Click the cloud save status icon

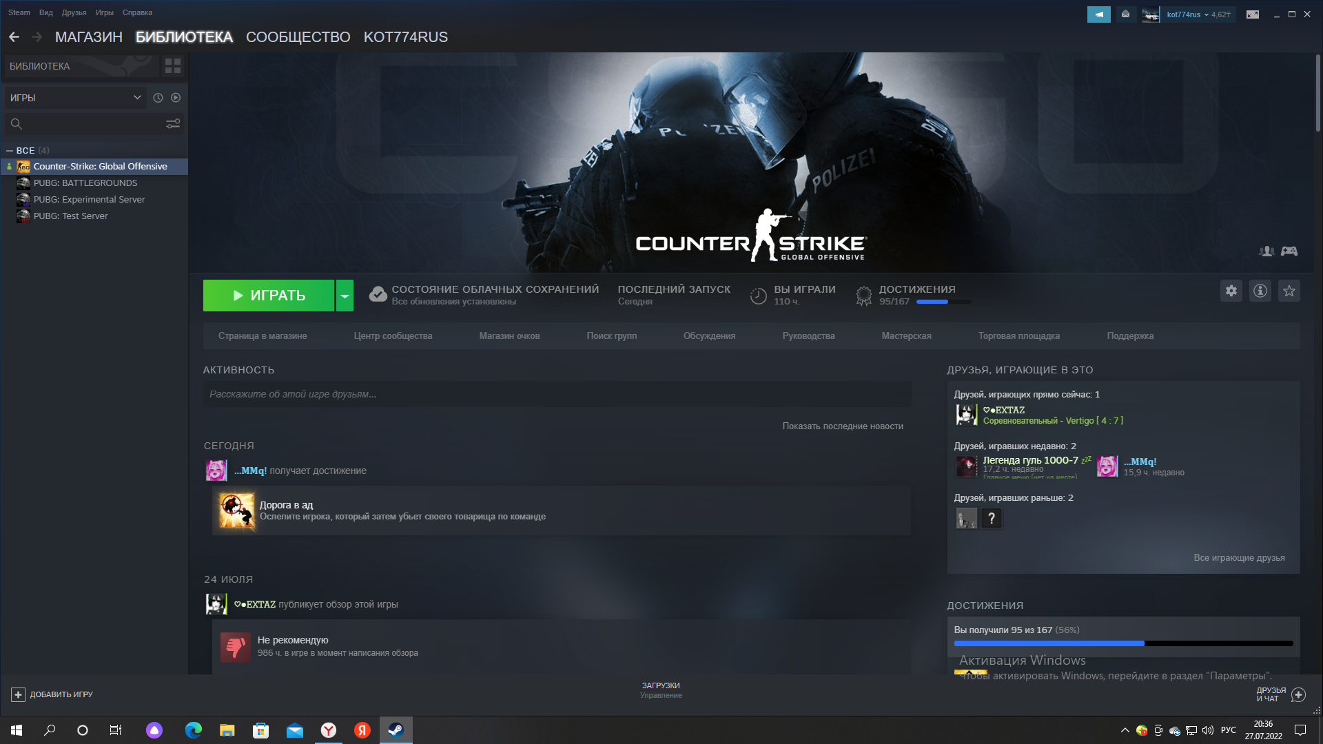pos(378,295)
